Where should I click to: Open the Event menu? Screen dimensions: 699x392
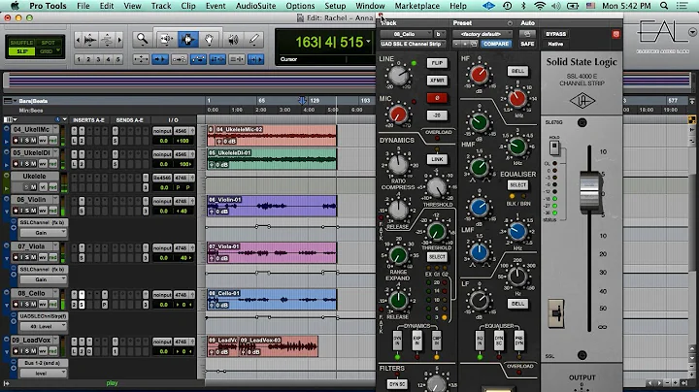tap(216, 6)
